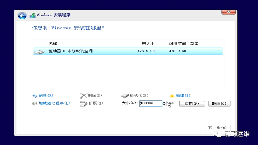Screen dimensions: 258x145
Task: Click the format drive icon
Action: click(125, 96)
